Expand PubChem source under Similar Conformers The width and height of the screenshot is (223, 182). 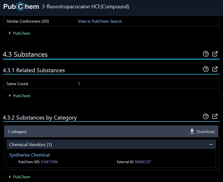click(20, 33)
